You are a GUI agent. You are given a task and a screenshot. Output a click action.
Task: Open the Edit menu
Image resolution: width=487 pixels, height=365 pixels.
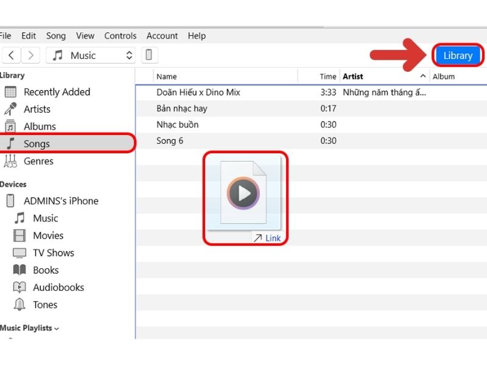point(29,36)
